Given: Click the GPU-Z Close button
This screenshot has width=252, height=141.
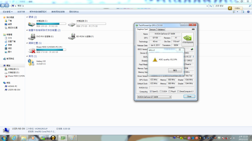Looking at the screenshot, I should [189, 96].
